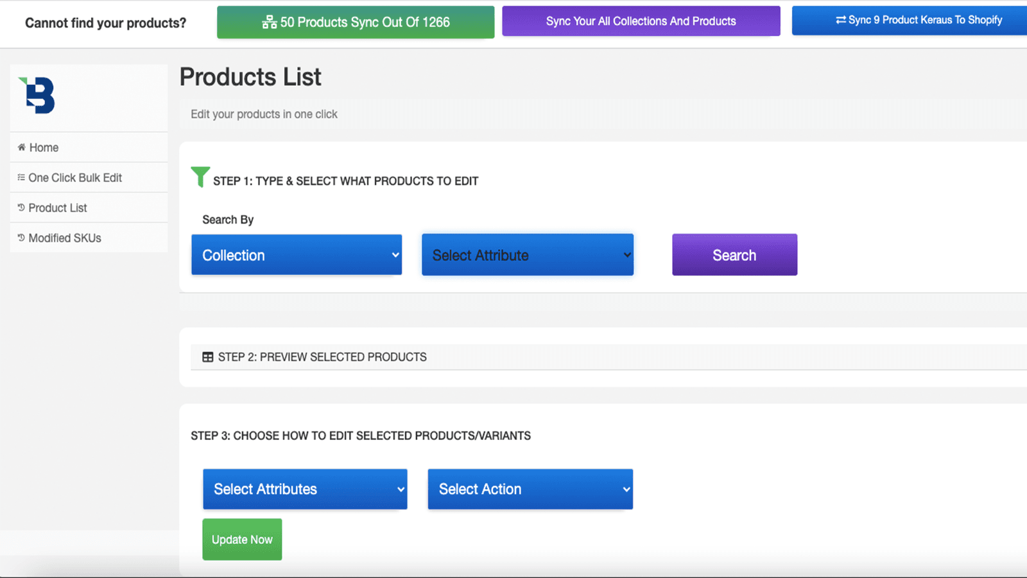This screenshot has height=578, width=1027.
Task: Click the Cannot find your products text
Action: click(106, 22)
